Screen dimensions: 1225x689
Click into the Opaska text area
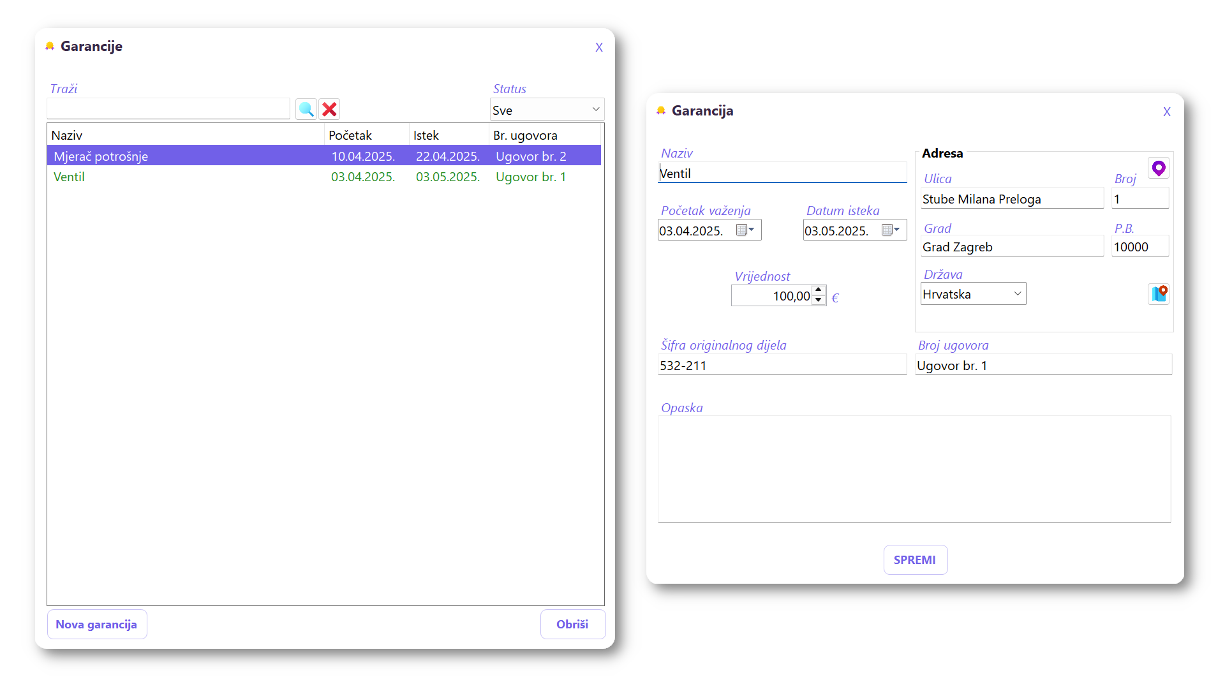(914, 469)
